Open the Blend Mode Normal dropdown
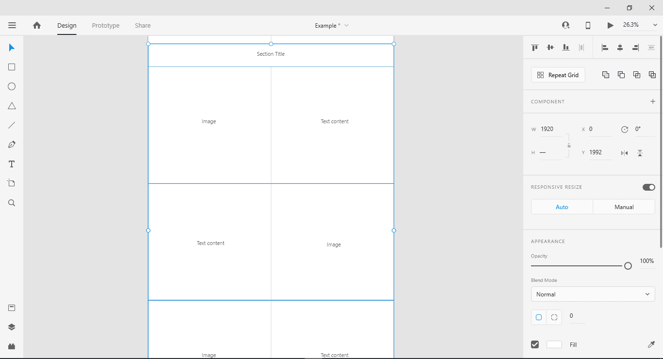663x359 pixels. [593, 294]
